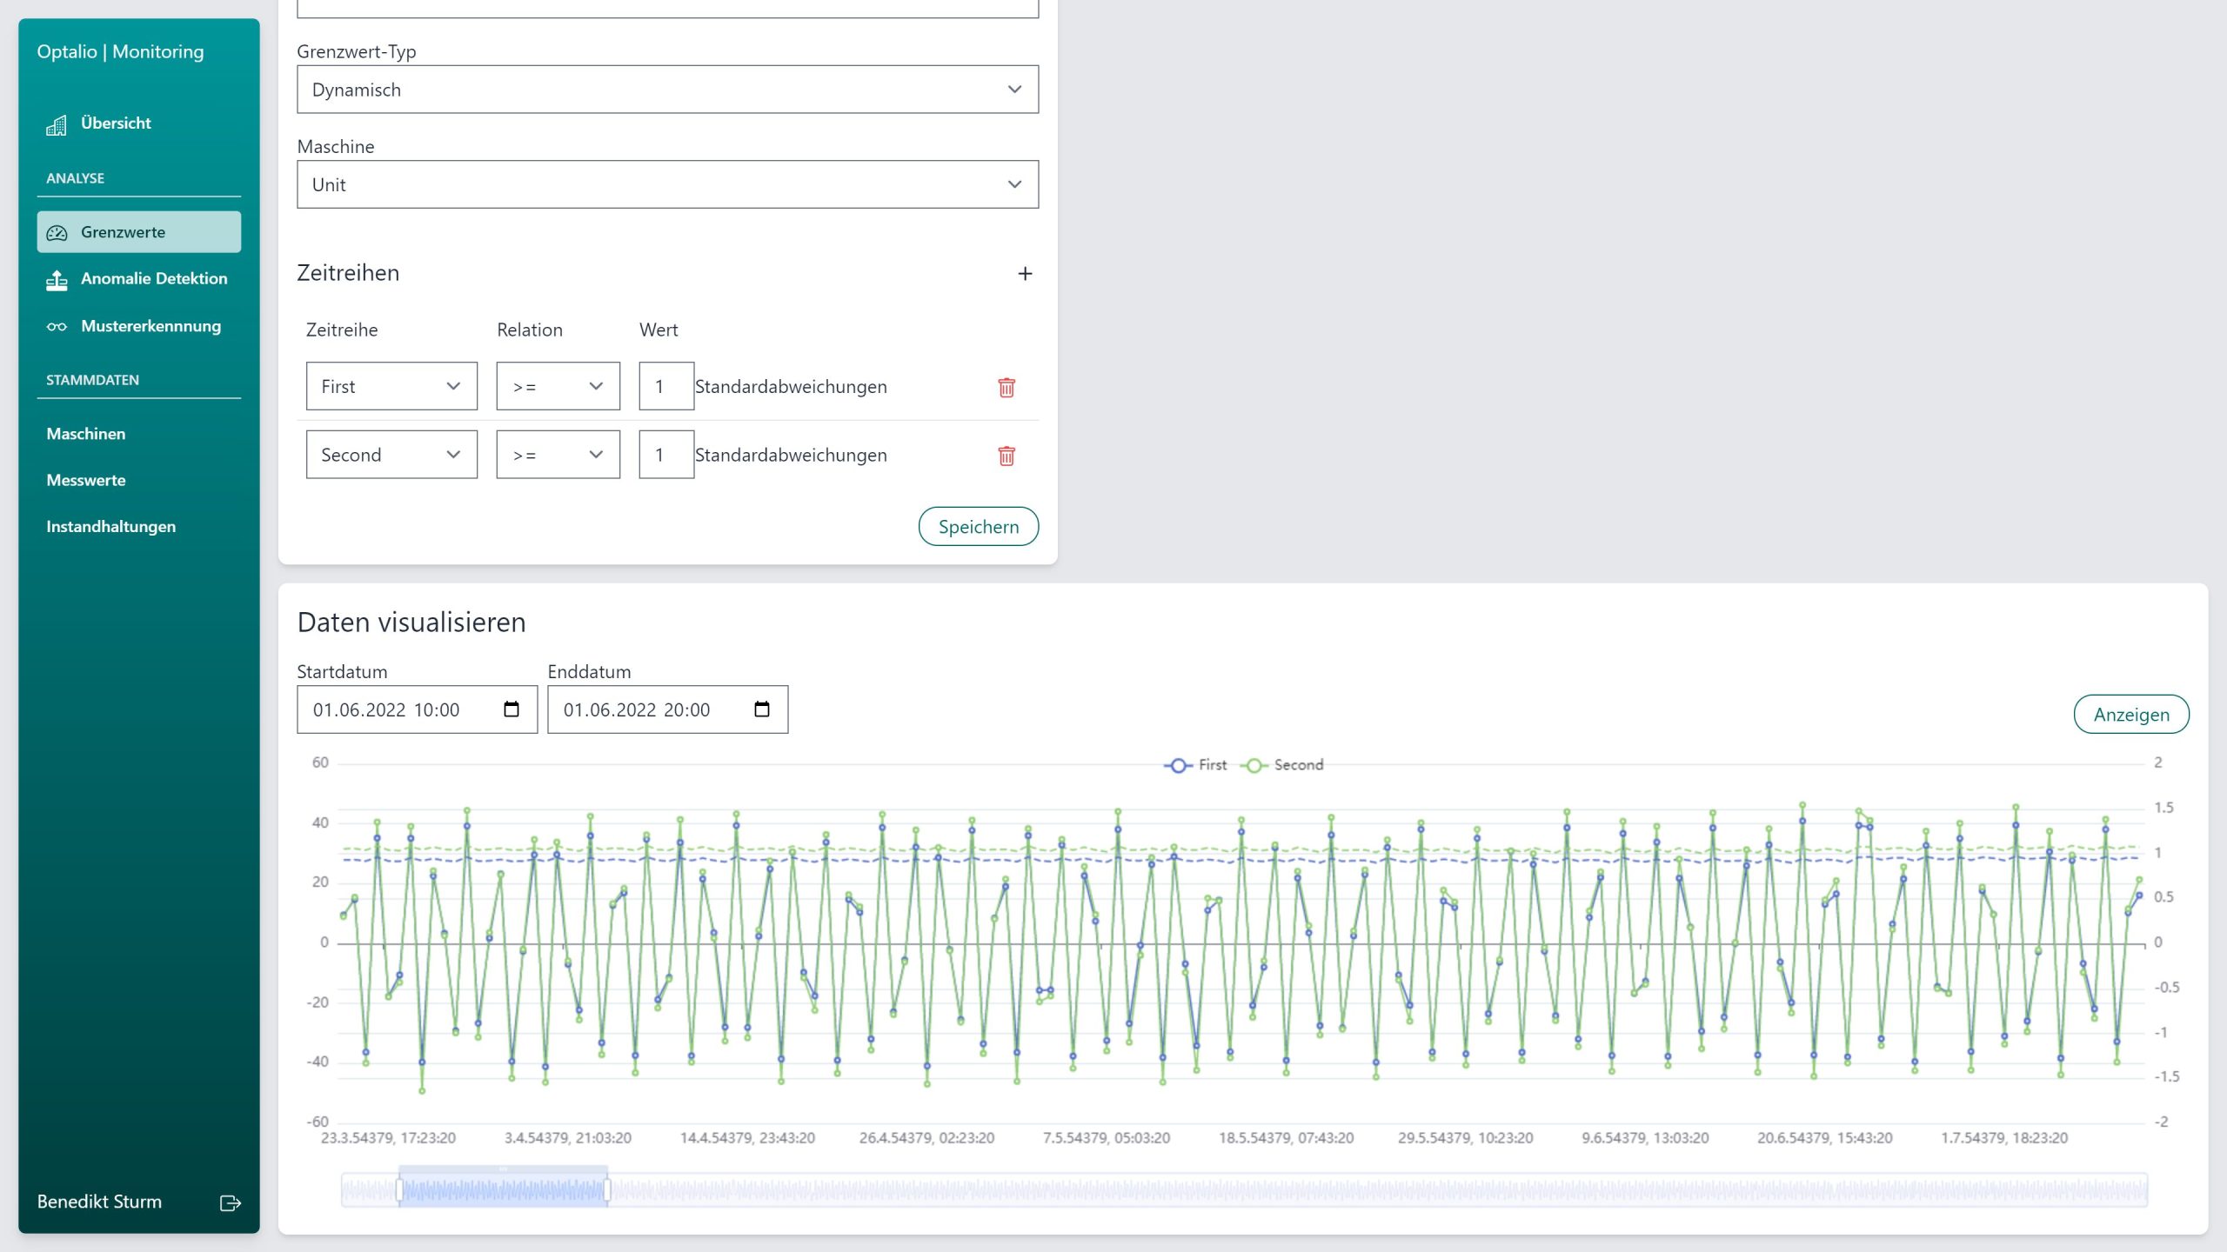Delete the First time series row
The image size is (2227, 1252).
1006,387
